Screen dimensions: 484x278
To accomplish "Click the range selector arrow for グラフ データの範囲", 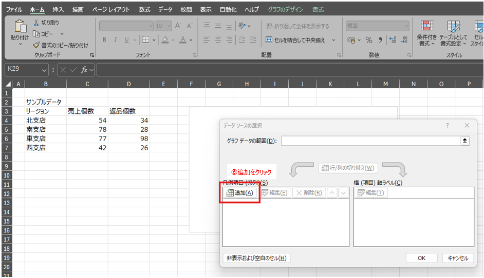I will (465, 141).
